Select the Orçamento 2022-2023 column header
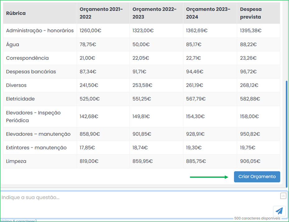 point(154,13)
